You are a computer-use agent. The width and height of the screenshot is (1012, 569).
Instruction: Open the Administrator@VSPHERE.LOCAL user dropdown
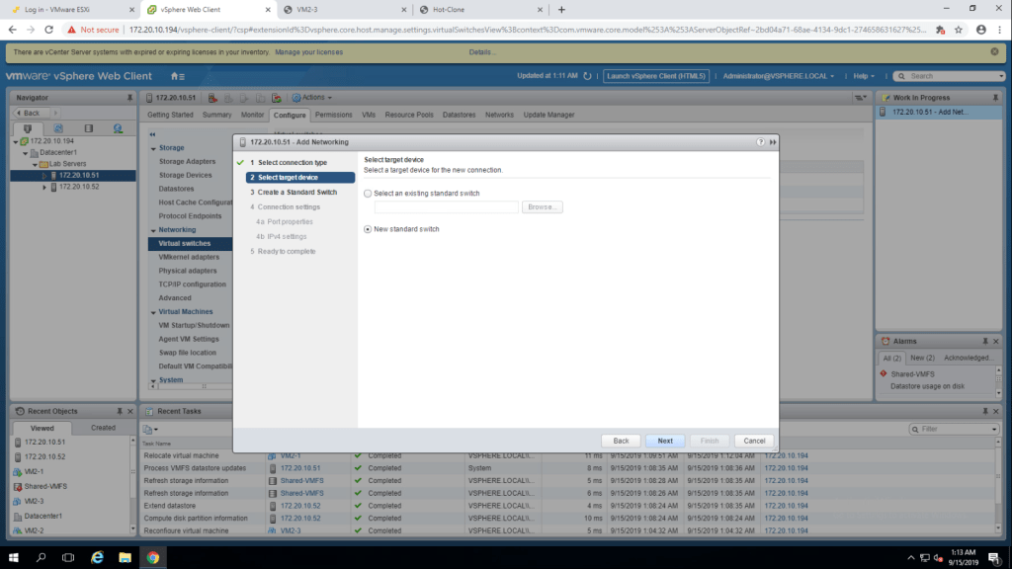pyautogui.click(x=779, y=76)
